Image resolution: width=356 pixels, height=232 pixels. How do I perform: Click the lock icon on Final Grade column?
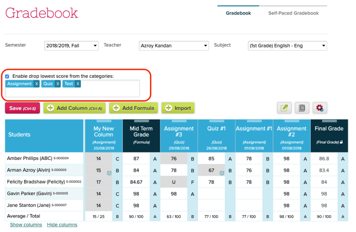pyautogui.click(x=341, y=142)
